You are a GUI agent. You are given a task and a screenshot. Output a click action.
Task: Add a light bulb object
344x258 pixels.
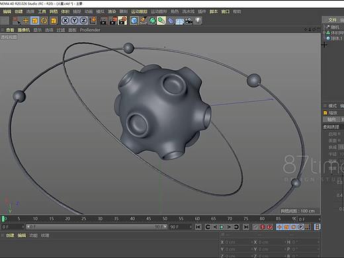(x=198, y=21)
